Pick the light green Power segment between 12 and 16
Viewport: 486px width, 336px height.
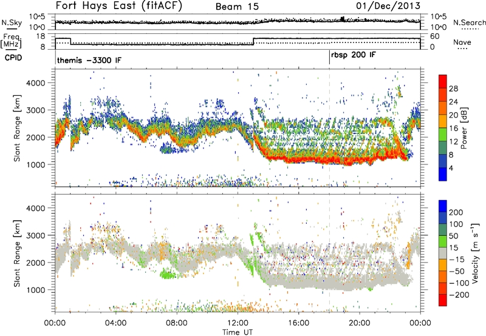(443, 134)
